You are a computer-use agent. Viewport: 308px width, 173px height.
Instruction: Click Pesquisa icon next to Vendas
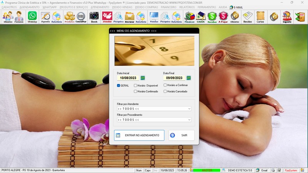click(165, 17)
